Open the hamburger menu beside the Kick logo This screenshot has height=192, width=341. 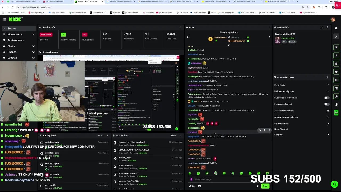click(5, 19)
